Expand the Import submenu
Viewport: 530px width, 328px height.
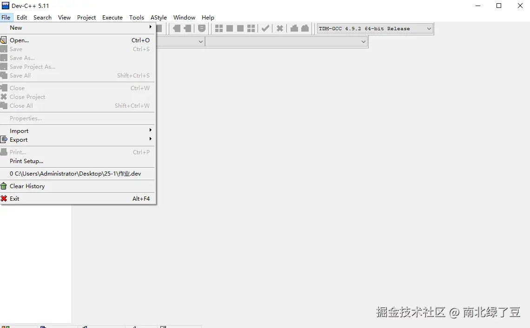(x=77, y=131)
